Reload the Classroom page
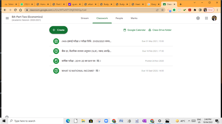 15,10
